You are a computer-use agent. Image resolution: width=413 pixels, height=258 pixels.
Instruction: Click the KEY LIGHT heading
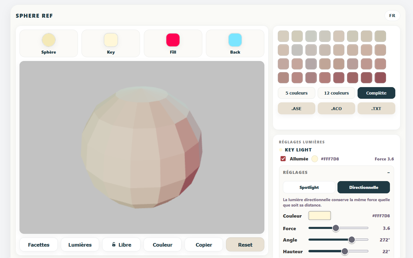coord(298,150)
